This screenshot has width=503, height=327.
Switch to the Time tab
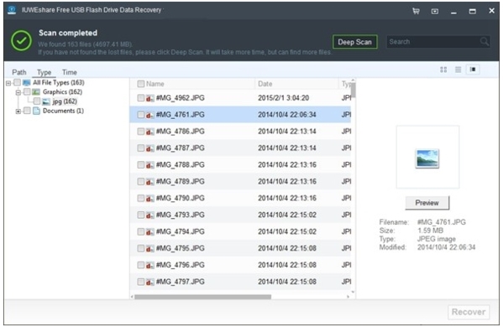point(70,72)
